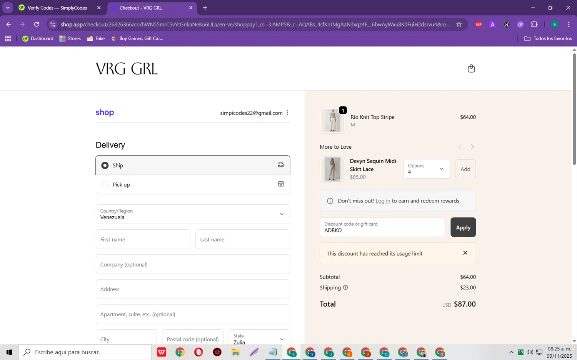577x360 pixels.
Task: Click the store icon in Pick up row
Action: tap(281, 184)
